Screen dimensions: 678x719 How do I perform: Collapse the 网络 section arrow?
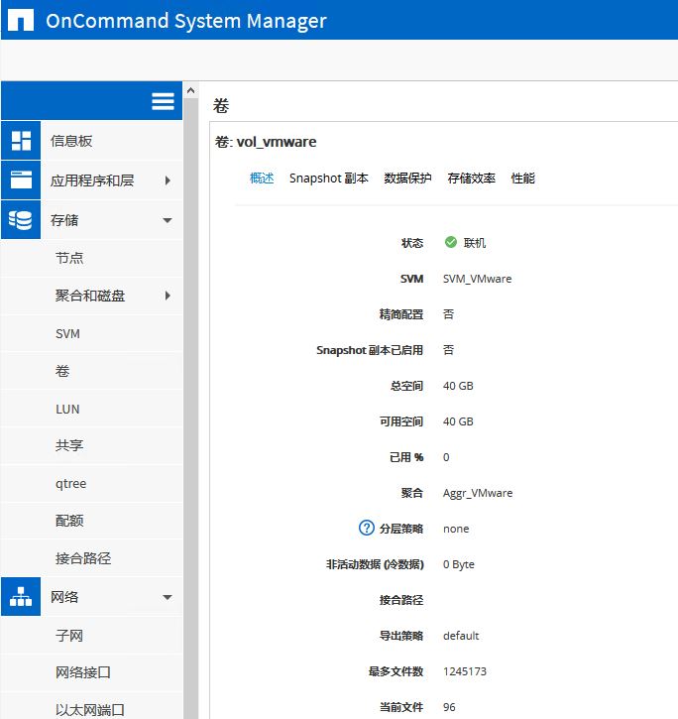(168, 597)
